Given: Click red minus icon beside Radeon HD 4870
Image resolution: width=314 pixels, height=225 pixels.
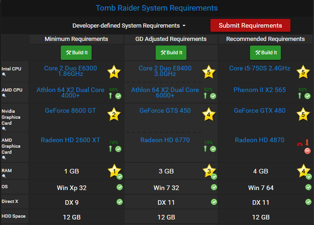Looking at the screenshot, I should point(308,151).
